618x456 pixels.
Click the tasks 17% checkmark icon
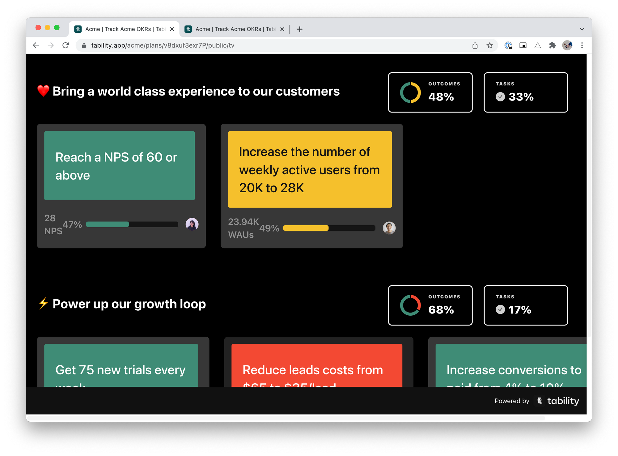[x=500, y=309]
